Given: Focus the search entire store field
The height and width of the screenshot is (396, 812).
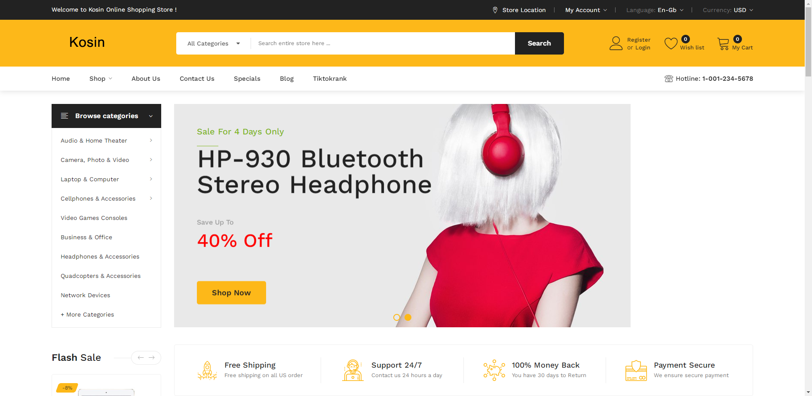Looking at the screenshot, I should click(383, 43).
